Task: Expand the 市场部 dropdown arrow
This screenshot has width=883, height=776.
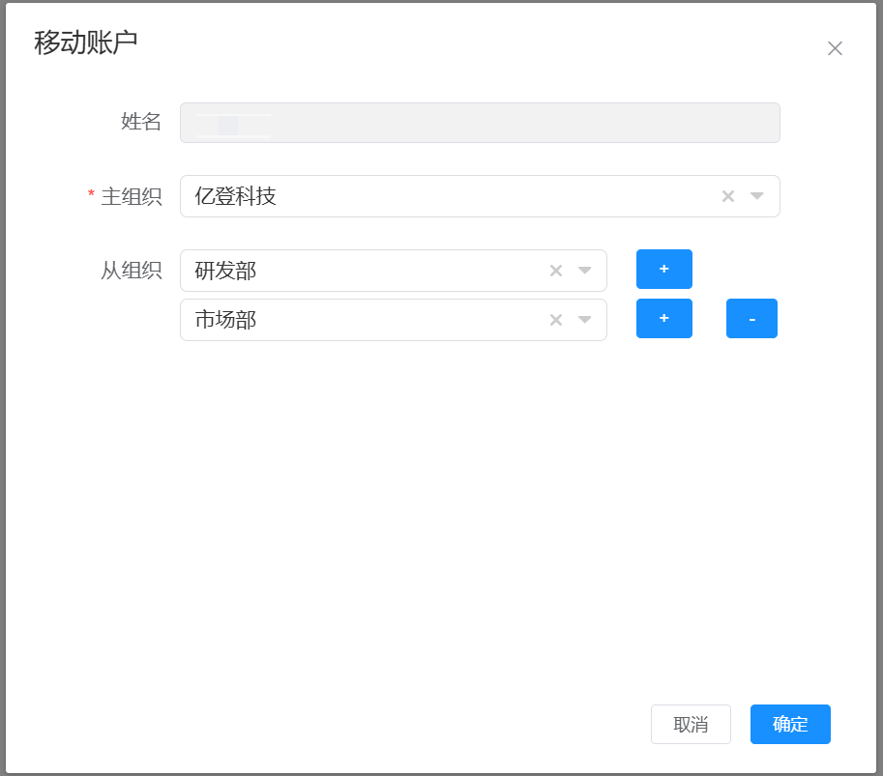Action: [585, 320]
